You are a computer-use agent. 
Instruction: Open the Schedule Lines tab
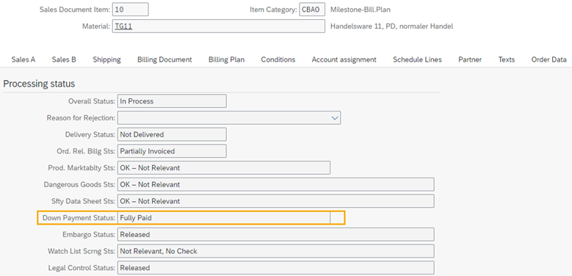417,59
